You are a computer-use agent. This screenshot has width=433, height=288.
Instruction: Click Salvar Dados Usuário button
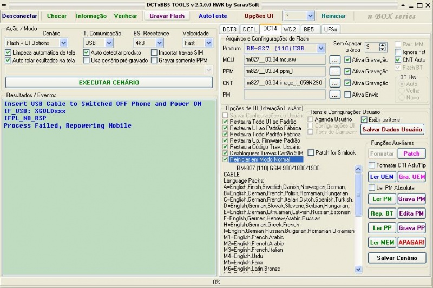(x=392, y=129)
